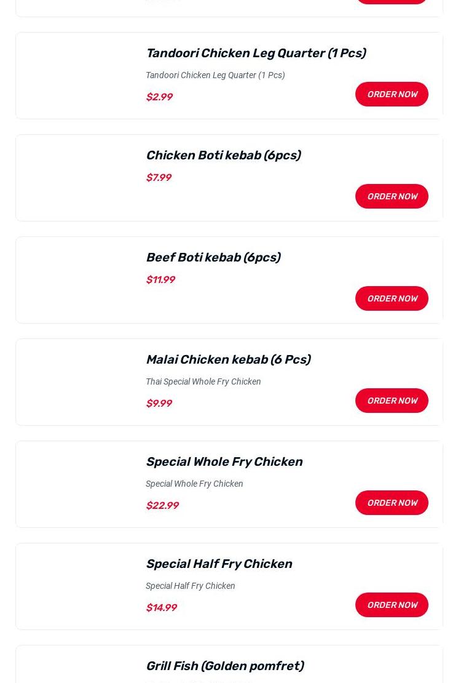Screen dimensions: 458x683
Task: Click the $22.99 price label
Action: [162, 505]
